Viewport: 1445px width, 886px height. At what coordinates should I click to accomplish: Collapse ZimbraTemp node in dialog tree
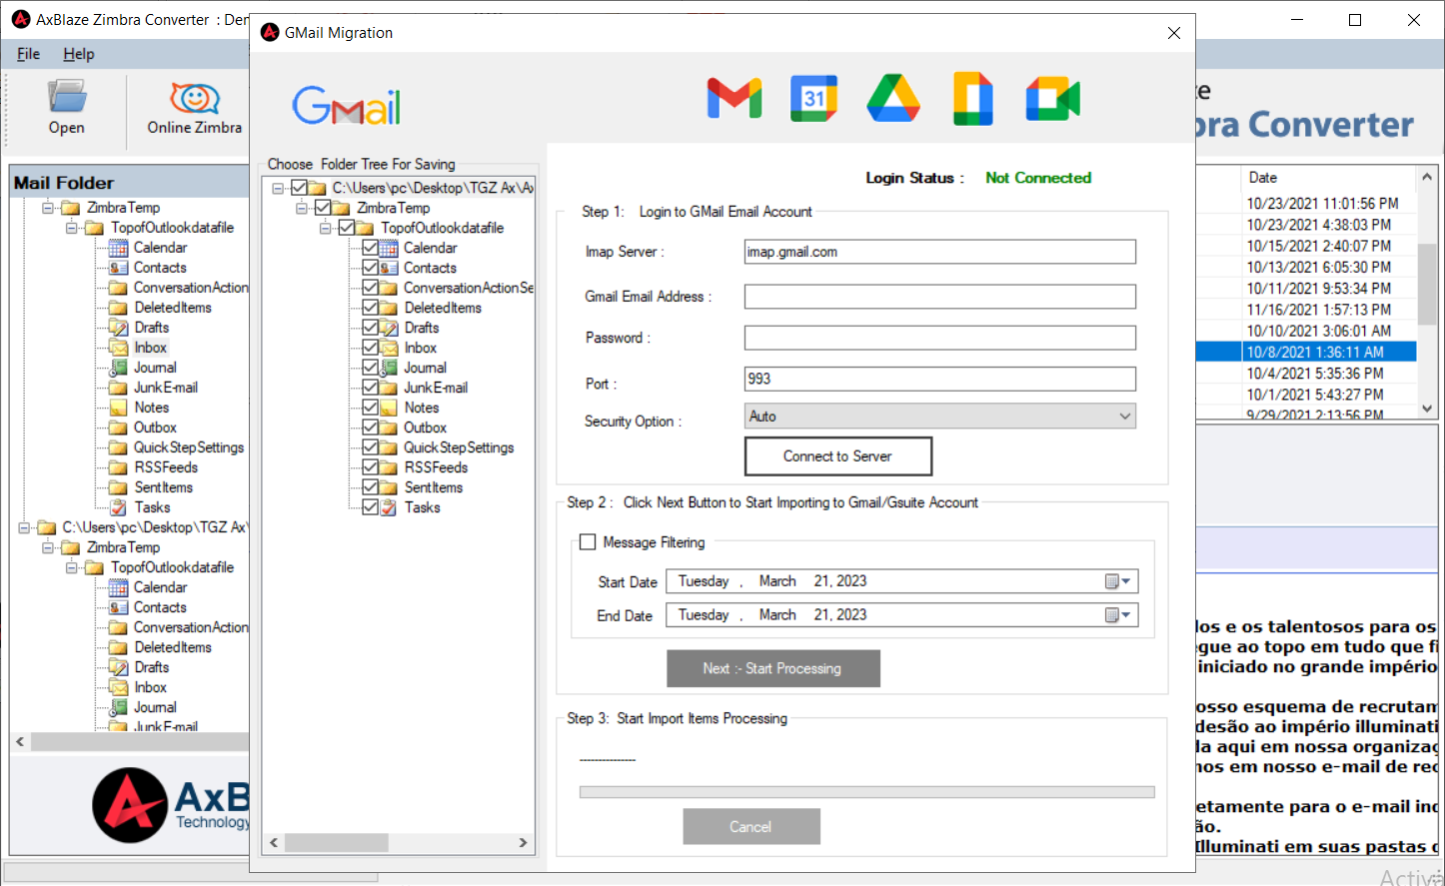coord(302,208)
